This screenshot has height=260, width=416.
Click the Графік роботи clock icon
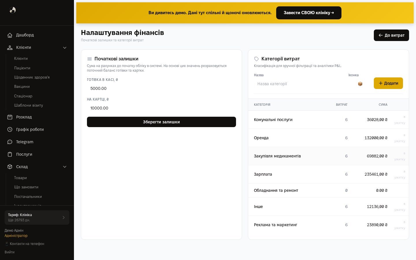pos(10,129)
